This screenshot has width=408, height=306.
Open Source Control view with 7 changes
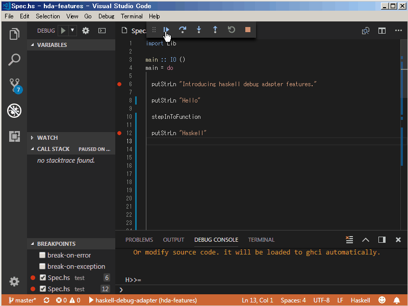[x=15, y=86]
